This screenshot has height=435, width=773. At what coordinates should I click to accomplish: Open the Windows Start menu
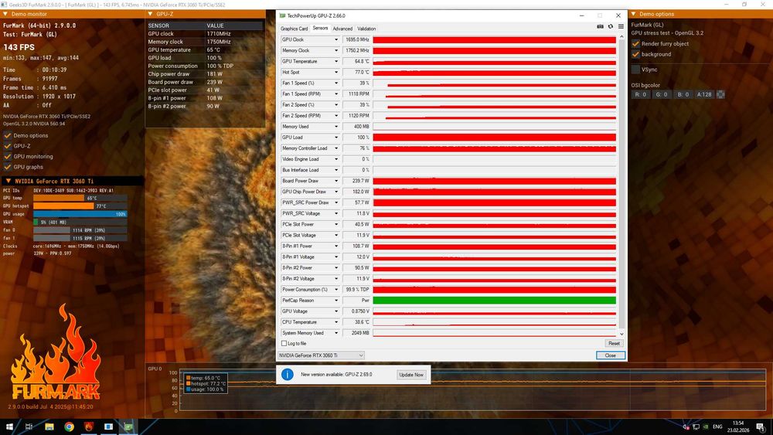point(9,427)
